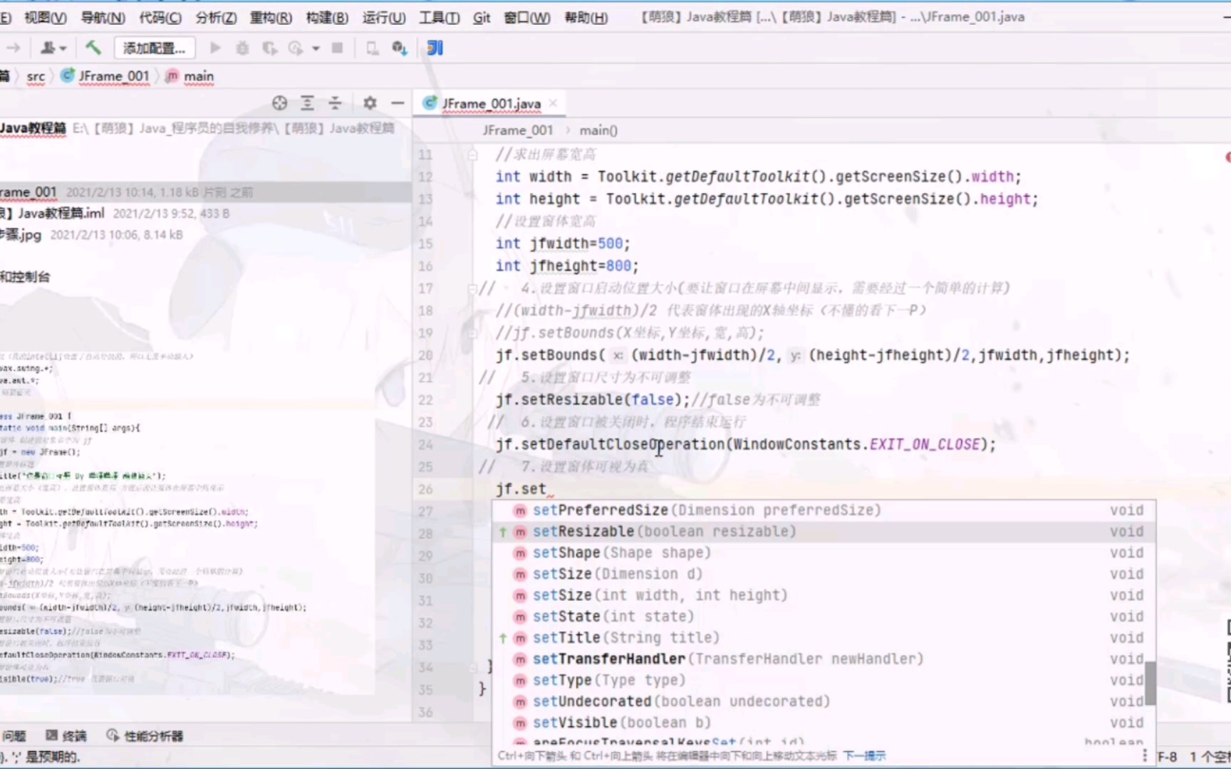
Task: Open the 视图(V) View menu
Action: (46, 17)
